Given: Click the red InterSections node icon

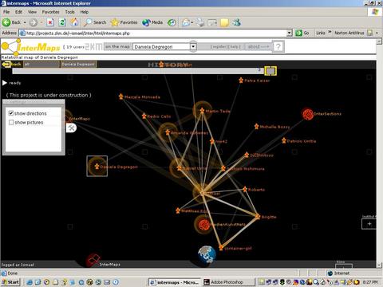Looking at the screenshot, I should (x=308, y=114).
